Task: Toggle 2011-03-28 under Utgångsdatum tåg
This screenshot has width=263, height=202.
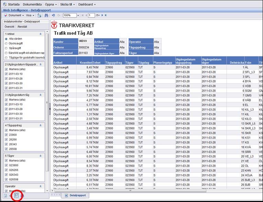Action: [6, 109]
